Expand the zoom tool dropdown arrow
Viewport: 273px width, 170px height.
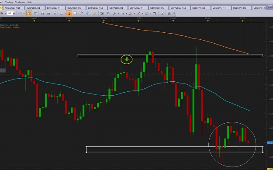coord(65,14)
